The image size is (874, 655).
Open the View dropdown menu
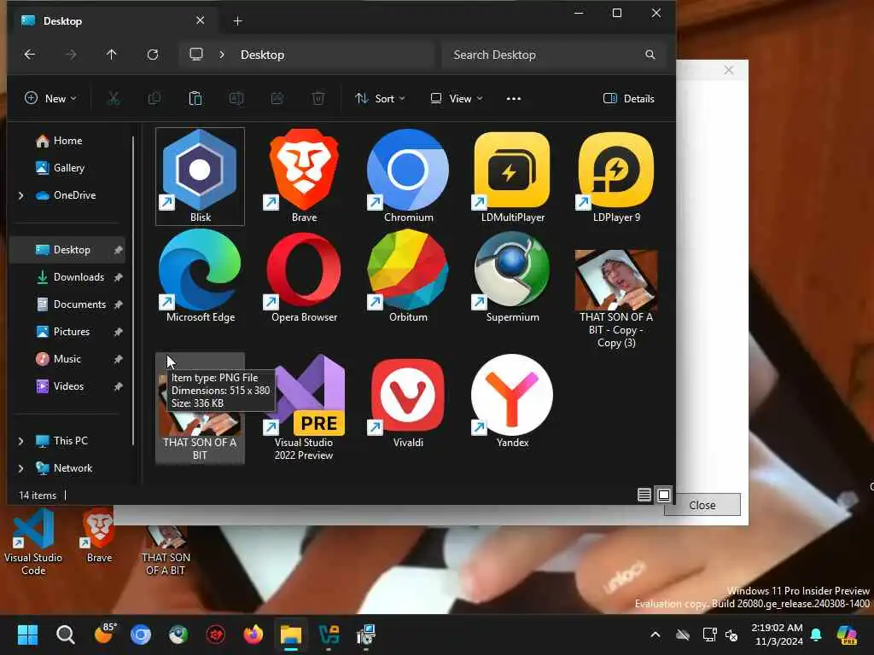(457, 99)
